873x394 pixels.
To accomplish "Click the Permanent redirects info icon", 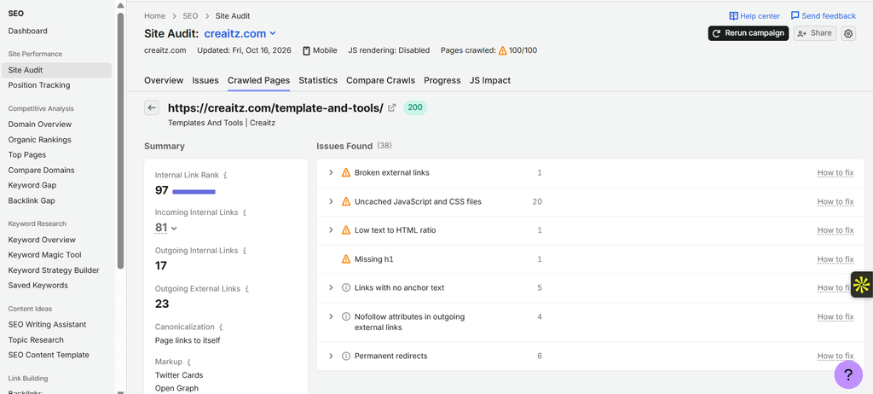I will pos(346,356).
